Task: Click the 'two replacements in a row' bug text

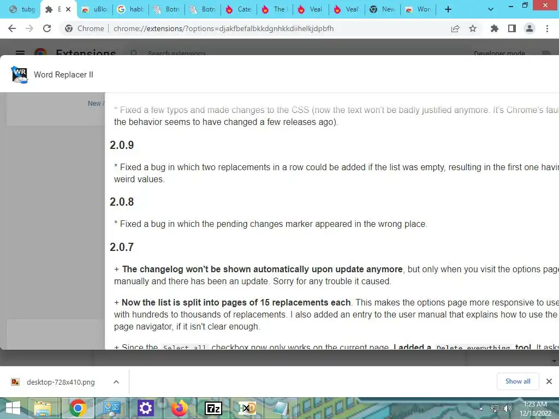Action: 336,173
